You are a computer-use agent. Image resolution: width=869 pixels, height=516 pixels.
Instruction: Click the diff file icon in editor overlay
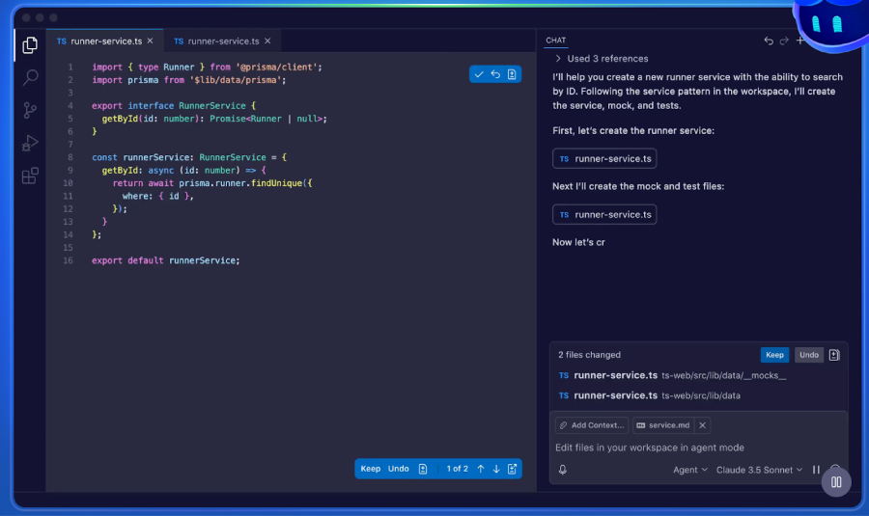click(512, 74)
